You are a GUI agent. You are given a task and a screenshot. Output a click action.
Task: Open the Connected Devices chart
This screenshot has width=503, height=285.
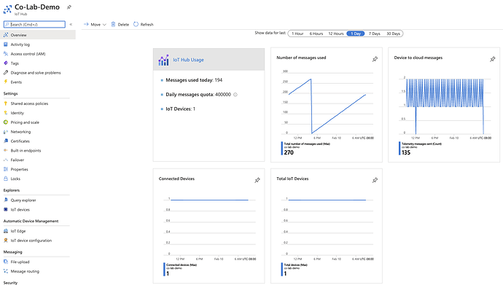pyautogui.click(x=209, y=227)
